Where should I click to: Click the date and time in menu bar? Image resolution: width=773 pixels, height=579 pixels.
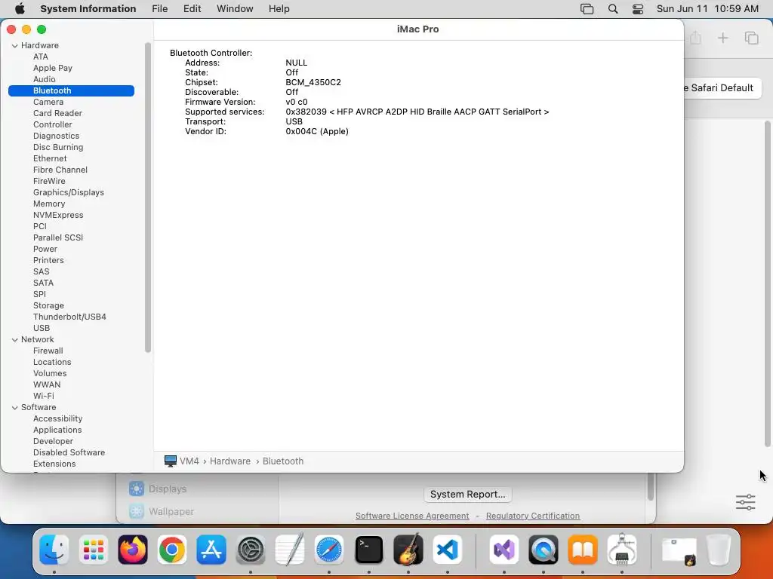707,9
